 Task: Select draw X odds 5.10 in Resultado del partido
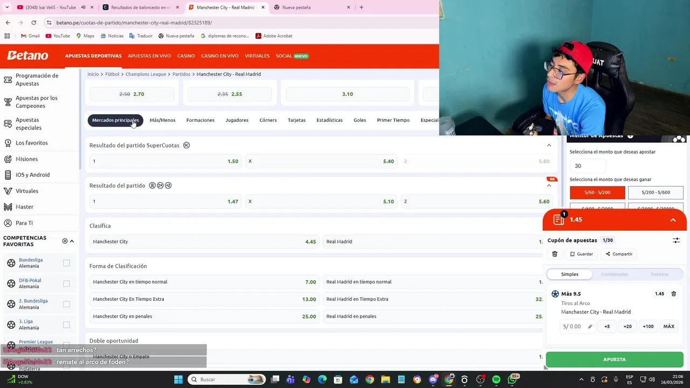(x=321, y=202)
